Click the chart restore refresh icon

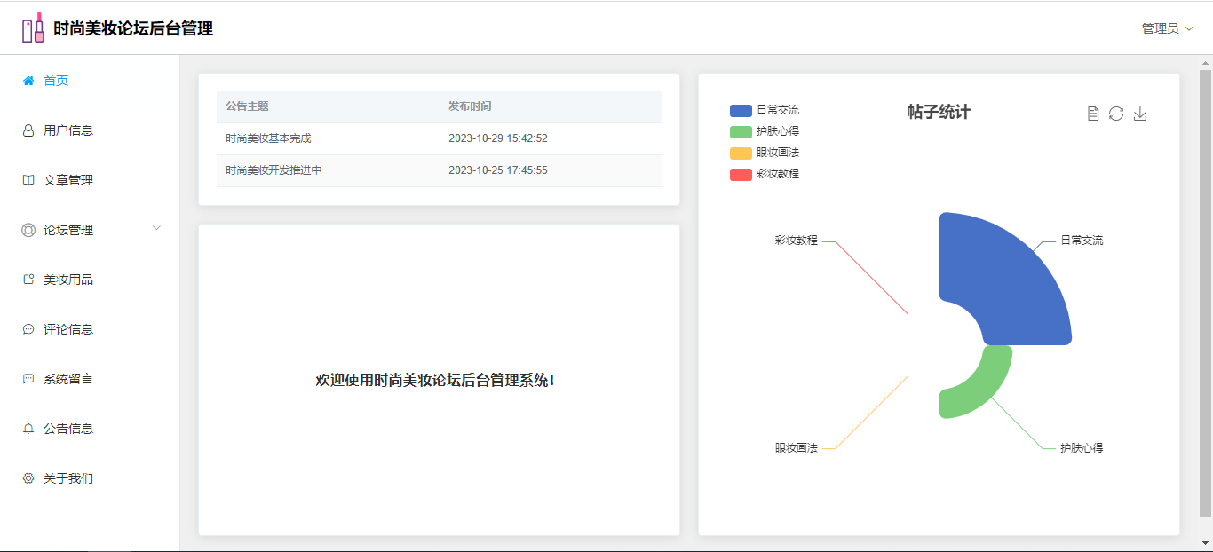tap(1116, 114)
